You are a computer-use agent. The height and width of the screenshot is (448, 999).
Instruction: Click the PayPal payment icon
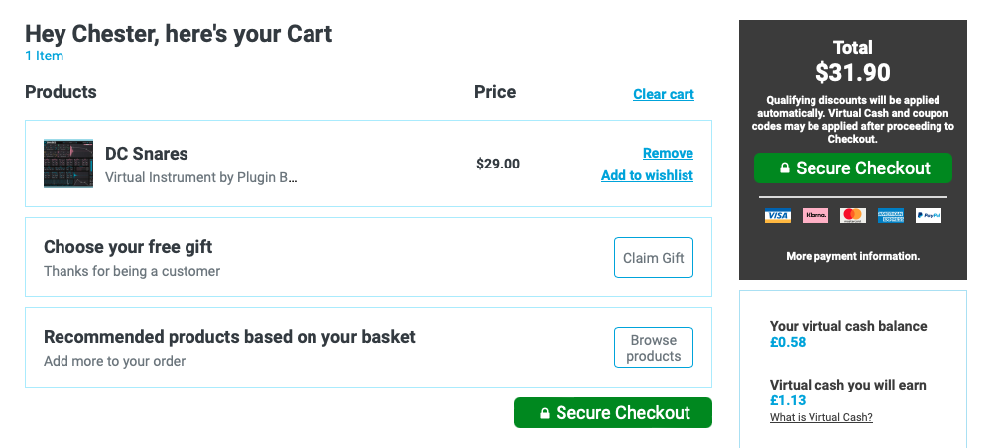coord(929,216)
